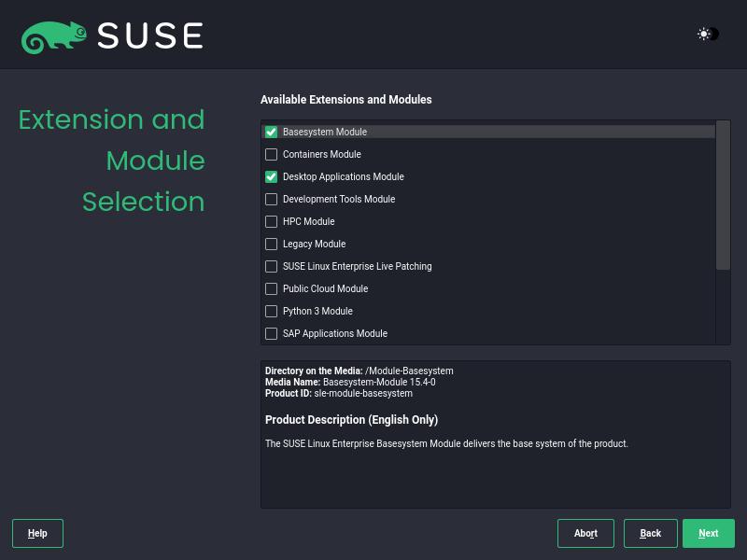Check the Development Tools Module box

272,200
